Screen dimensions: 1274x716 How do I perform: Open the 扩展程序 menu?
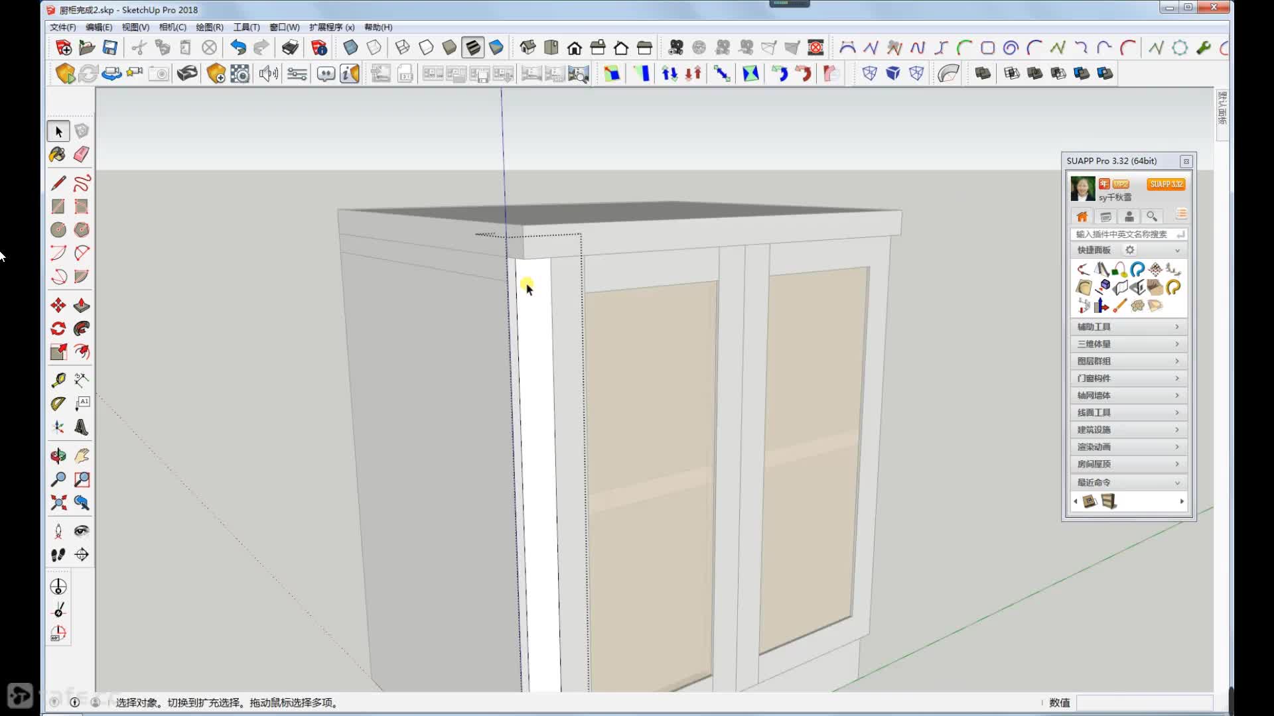pos(332,27)
